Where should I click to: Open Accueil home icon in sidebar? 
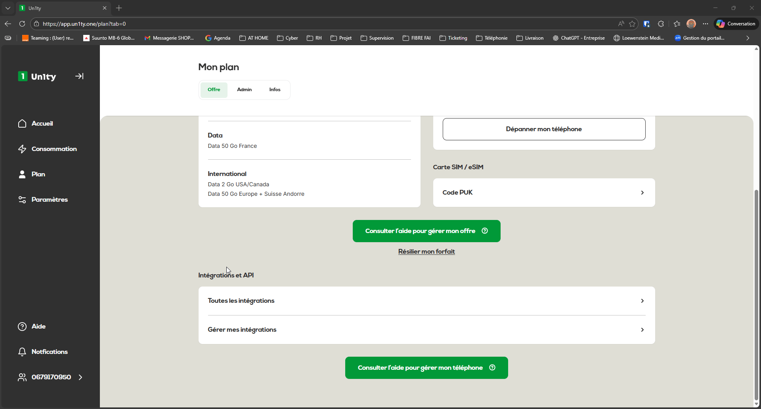22,124
